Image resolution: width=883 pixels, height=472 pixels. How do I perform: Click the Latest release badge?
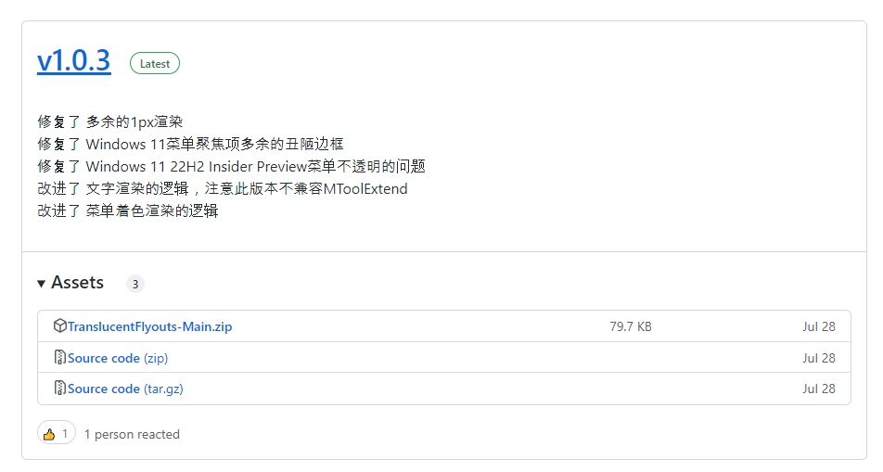point(155,64)
